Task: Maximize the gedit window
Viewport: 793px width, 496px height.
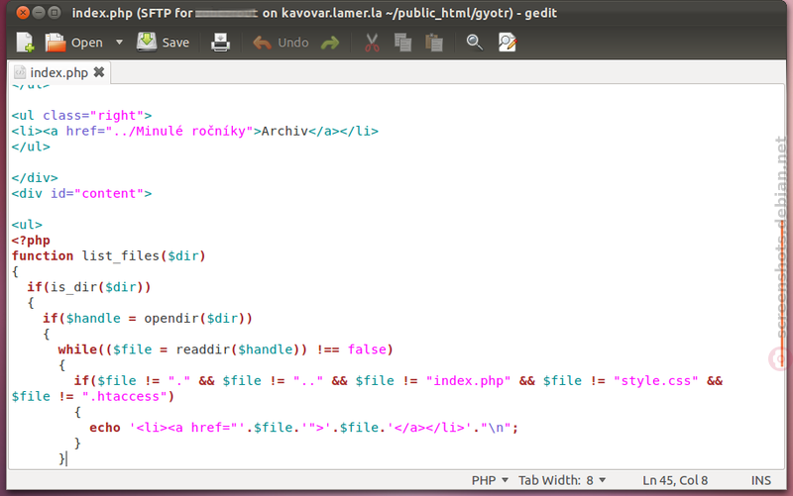Action: [55, 13]
